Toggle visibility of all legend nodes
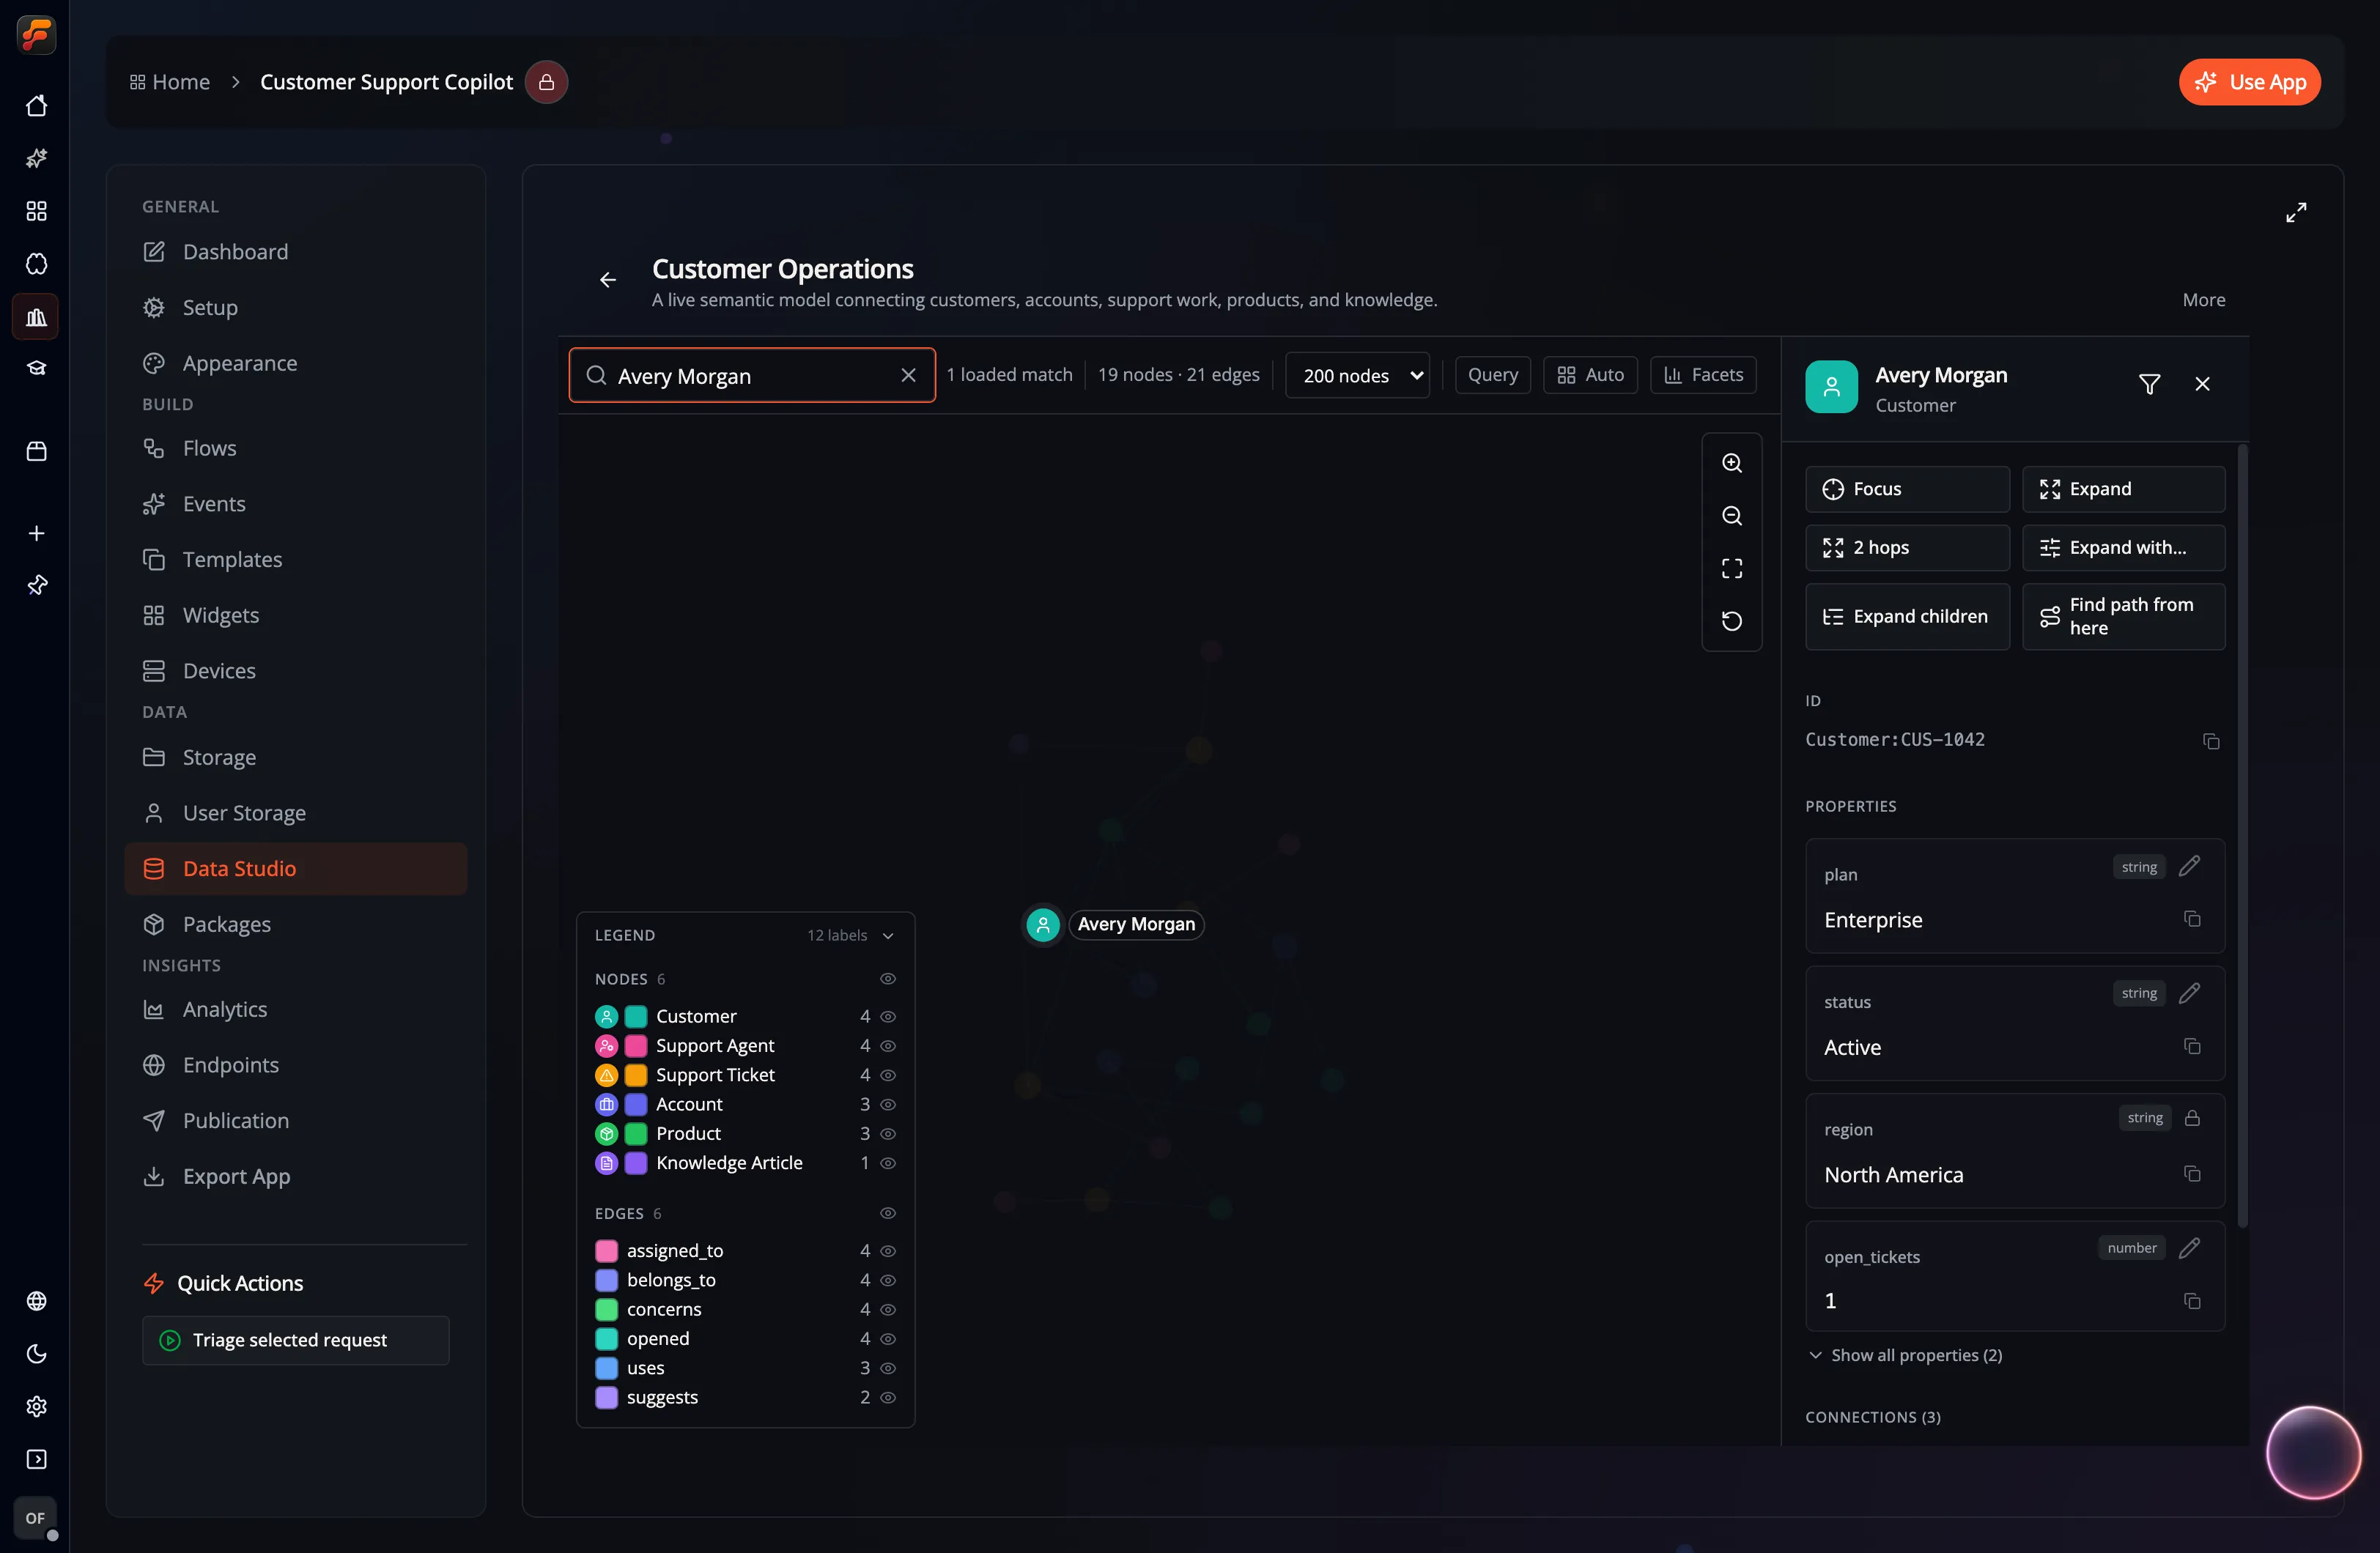Viewport: 2380px width, 1553px height. click(887, 979)
